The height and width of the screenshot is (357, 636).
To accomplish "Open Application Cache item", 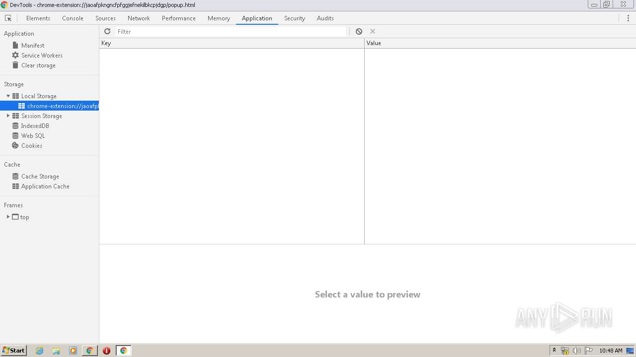I will click(45, 186).
